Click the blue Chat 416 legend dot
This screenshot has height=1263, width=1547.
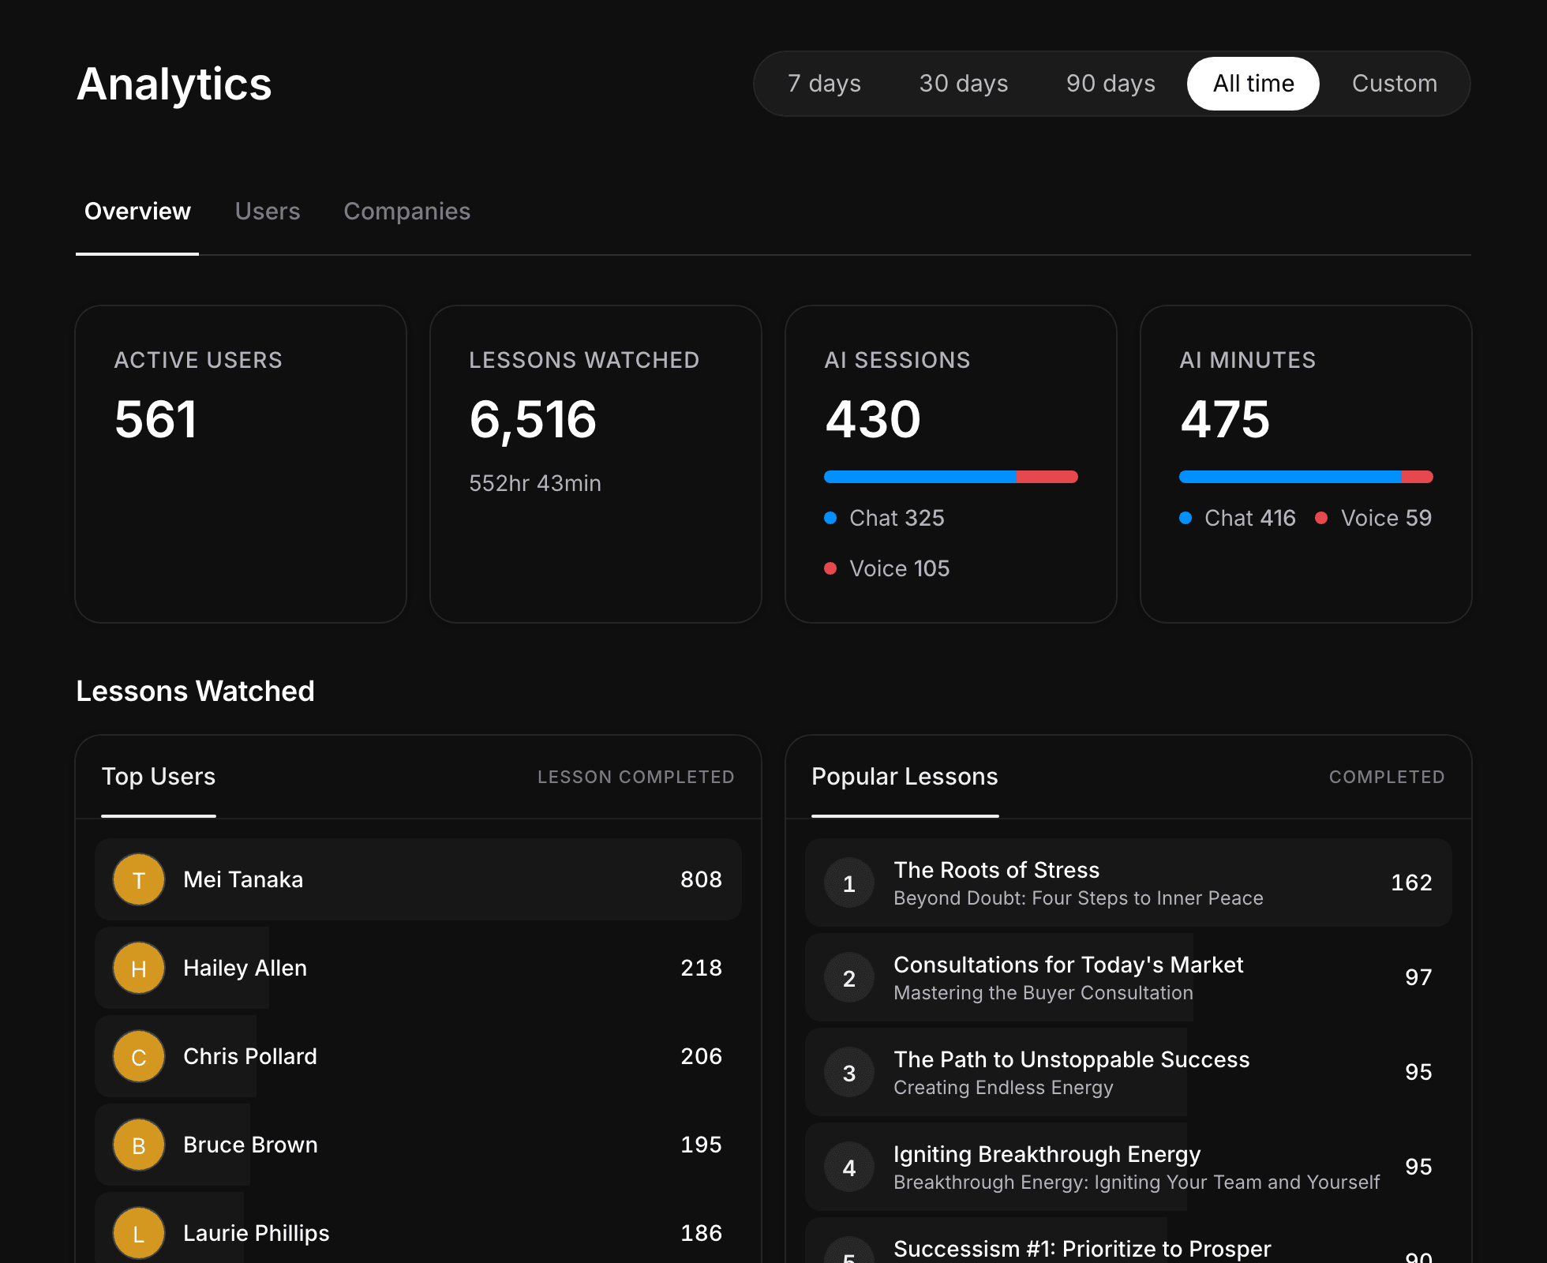tap(1186, 518)
